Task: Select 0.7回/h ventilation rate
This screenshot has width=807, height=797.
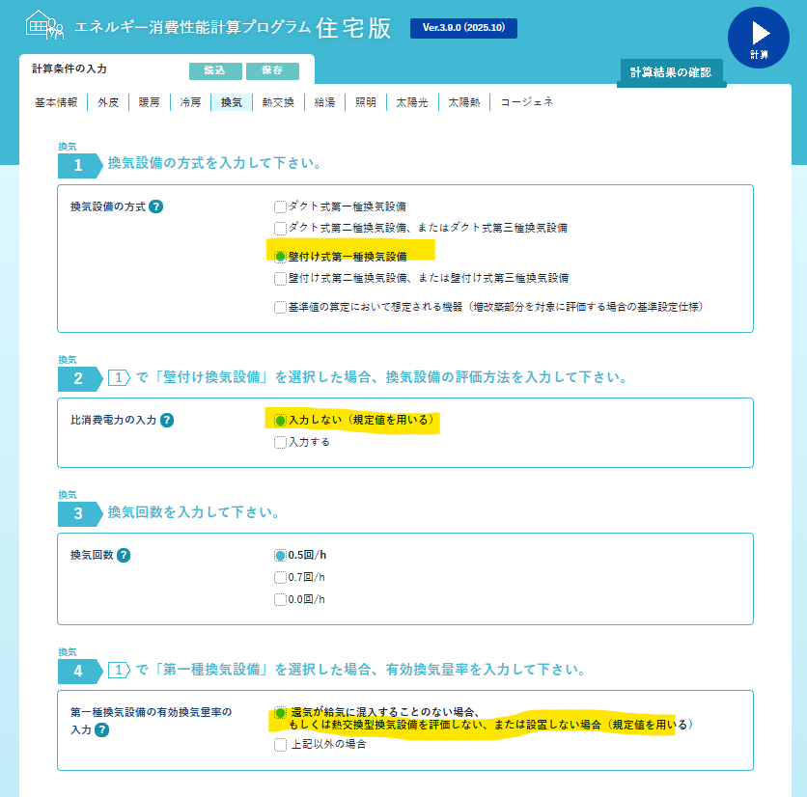Action: coord(280,577)
